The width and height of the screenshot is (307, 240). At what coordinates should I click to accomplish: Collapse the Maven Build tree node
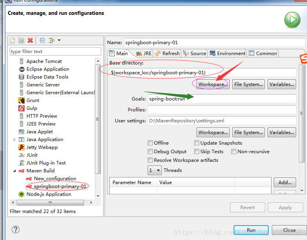click(x=14, y=171)
